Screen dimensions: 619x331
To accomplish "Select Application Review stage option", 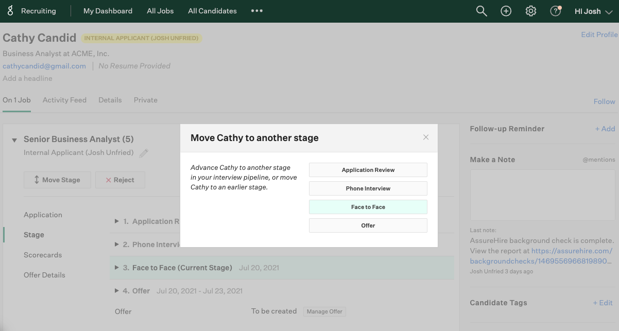I will [x=368, y=170].
